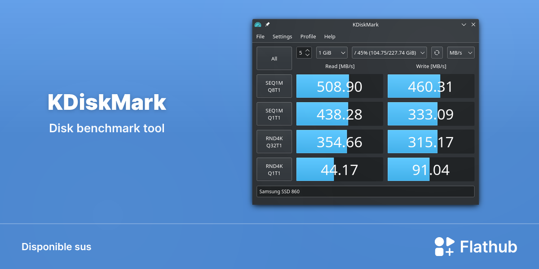Click the KDiskMark speedometer icon in title bar
The image size is (539, 269).
(x=258, y=25)
